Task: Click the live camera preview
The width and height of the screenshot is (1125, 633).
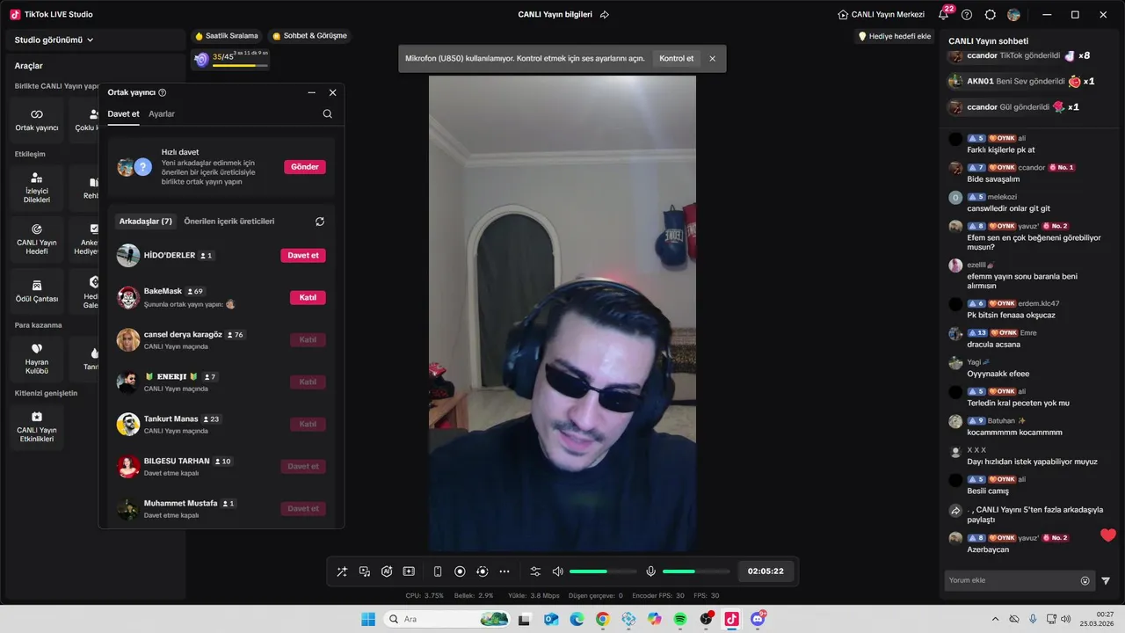Action: [x=562, y=313]
